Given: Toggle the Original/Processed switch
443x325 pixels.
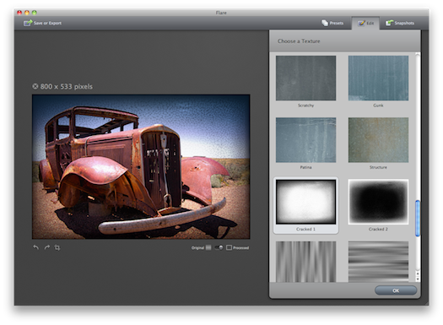Looking at the screenshot, I should [219, 247].
